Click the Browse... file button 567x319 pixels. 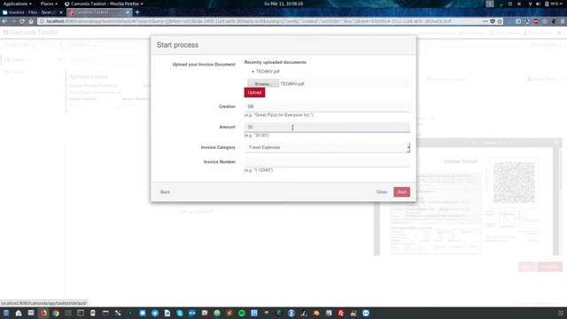point(263,83)
